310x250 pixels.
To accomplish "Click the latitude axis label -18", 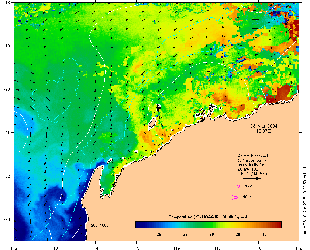I will 7,3.
